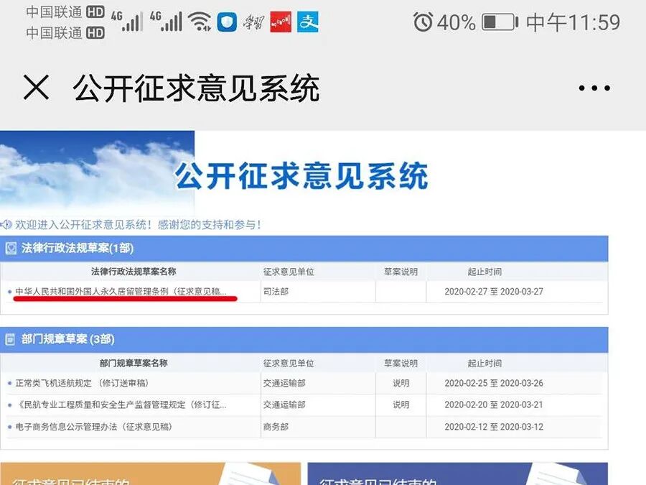Click icon next to 法律行政法规草案 header
This screenshot has height=485, width=646.
[11, 249]
